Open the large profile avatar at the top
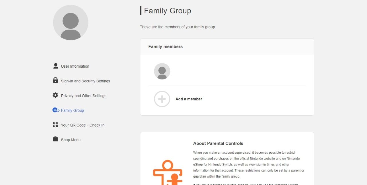Viewport: 367px width, 185px height. click(x=71, y=22)
